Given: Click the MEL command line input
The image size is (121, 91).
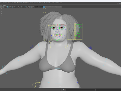Looking at the screenshot, I should tap(80, 89).
